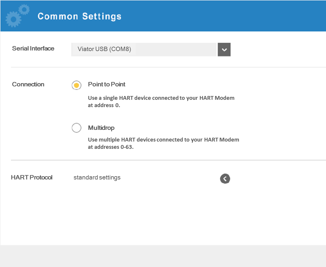Click the single HART device description text
The width and height of the screenshot is (326, 267).
tap(161, 102)
